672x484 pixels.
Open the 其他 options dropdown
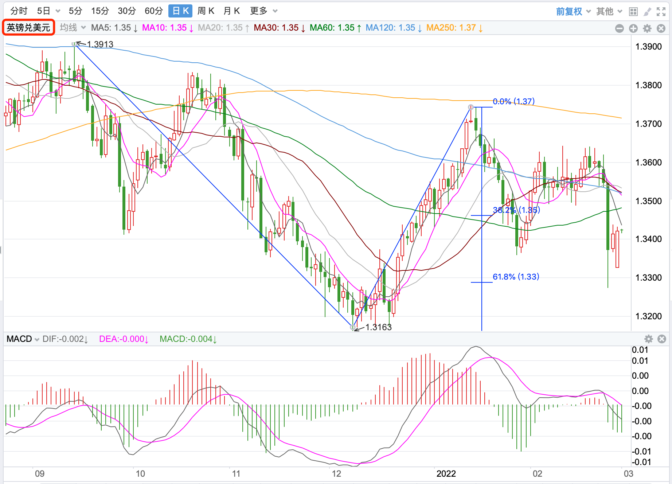click(x=609, y=12)
